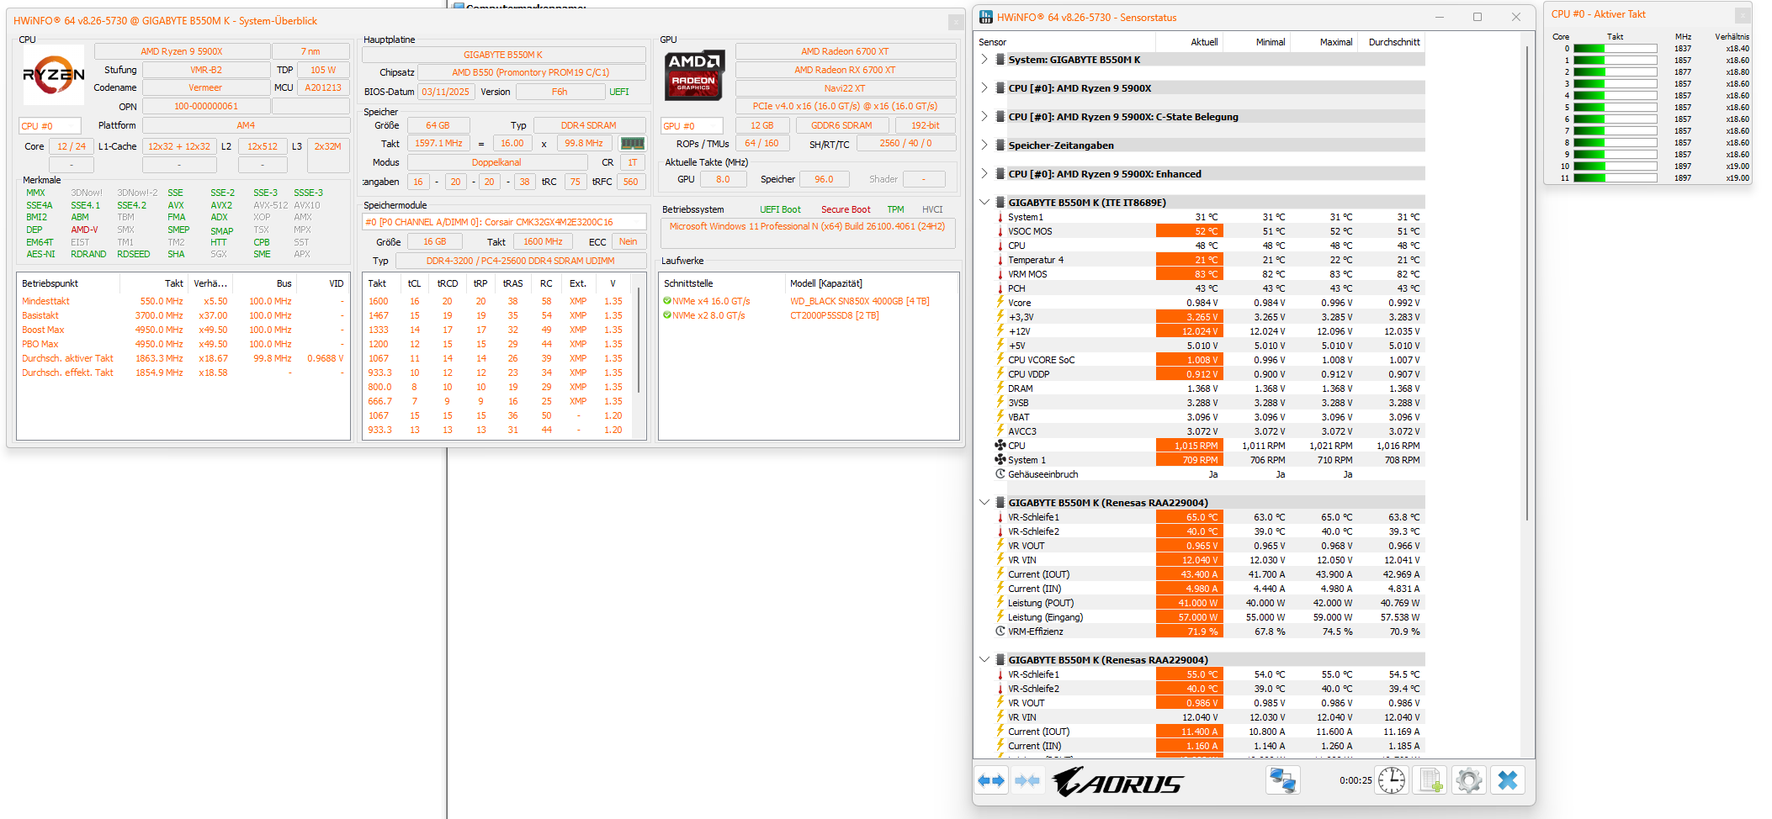Click the memory module chip icon
Viewport: 1772px width, 819px height.
coord(633,144)
